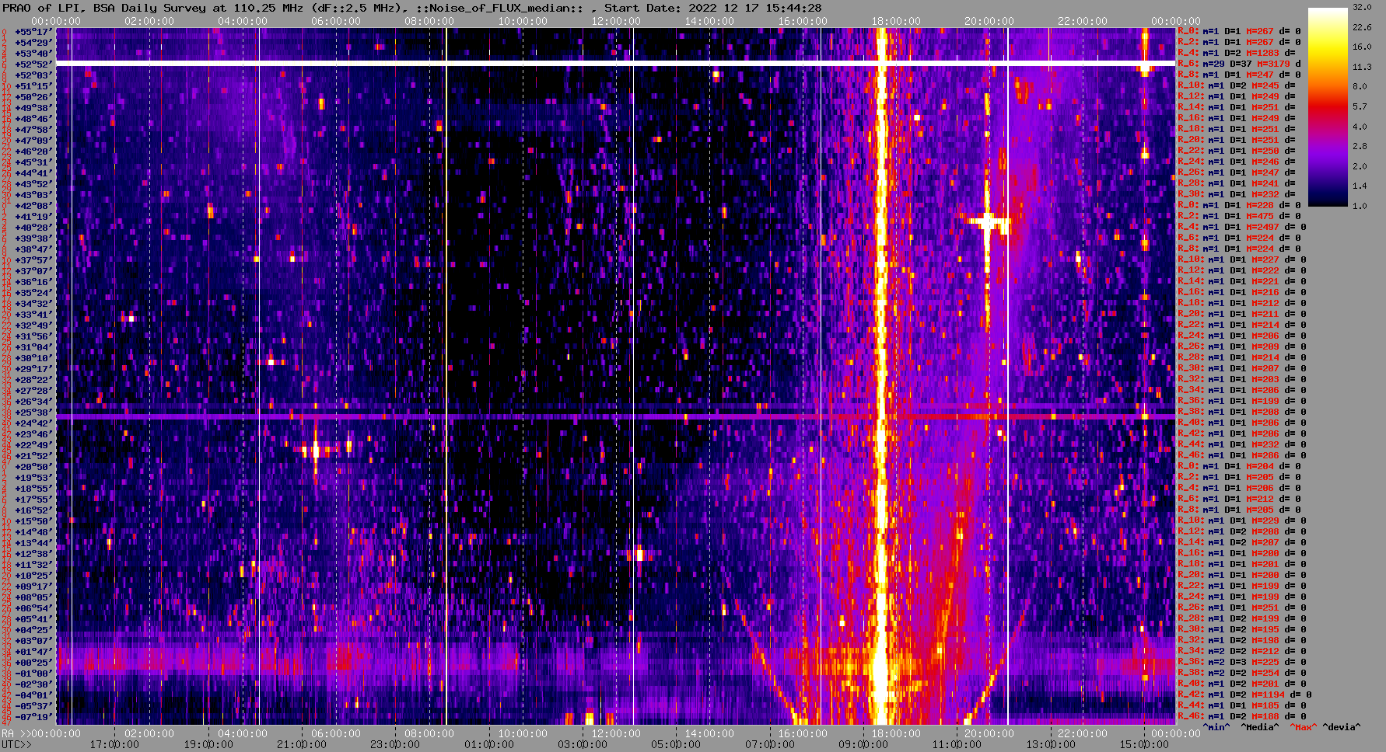1386x752 pixels.
Task: Click the bright source at declination +21°52'
Action: [x=315, y=449]
